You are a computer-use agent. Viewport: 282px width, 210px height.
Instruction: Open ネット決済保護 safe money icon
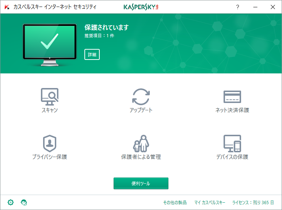point(232,97)
